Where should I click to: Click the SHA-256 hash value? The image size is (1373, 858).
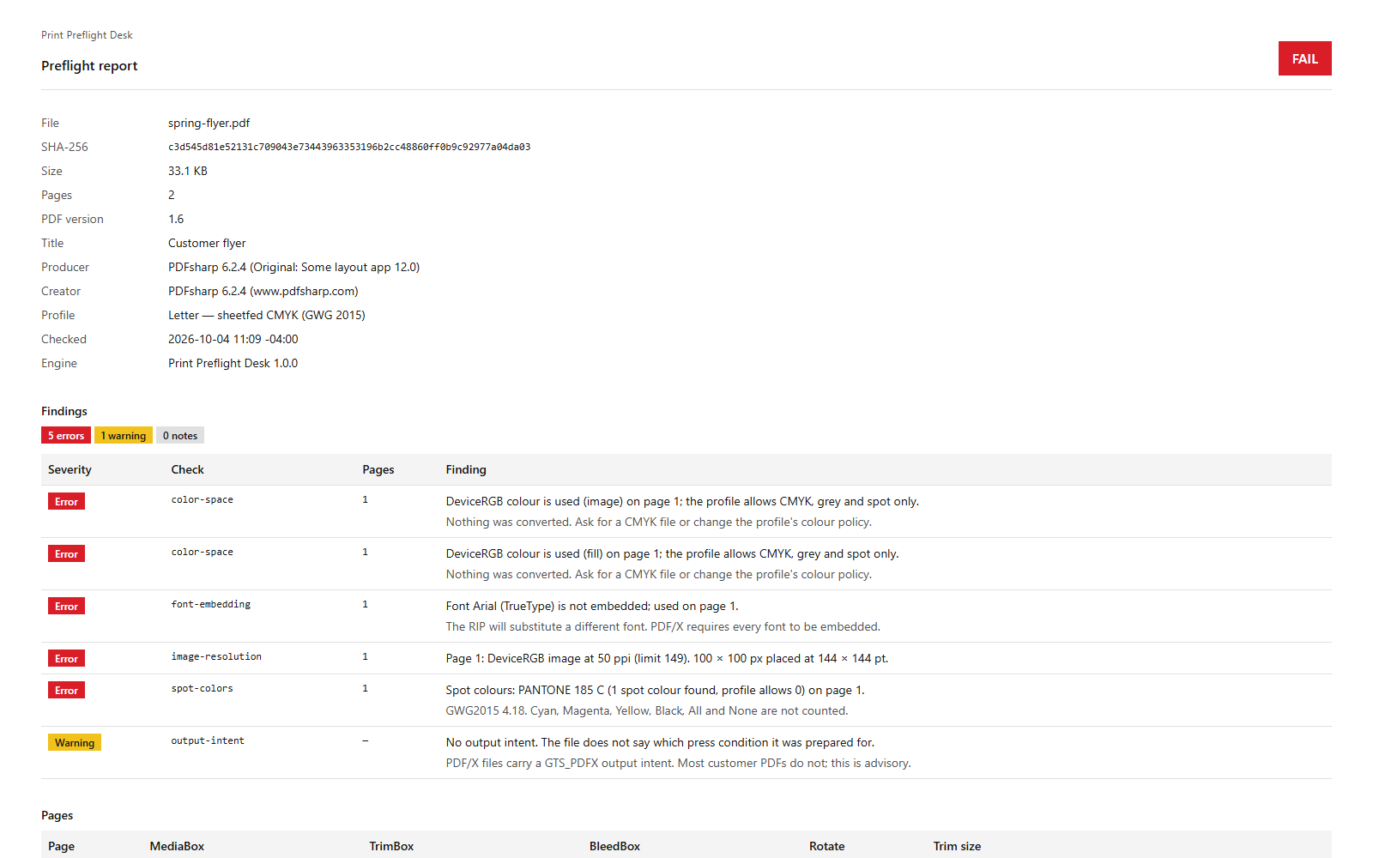(x=349, y=147)
